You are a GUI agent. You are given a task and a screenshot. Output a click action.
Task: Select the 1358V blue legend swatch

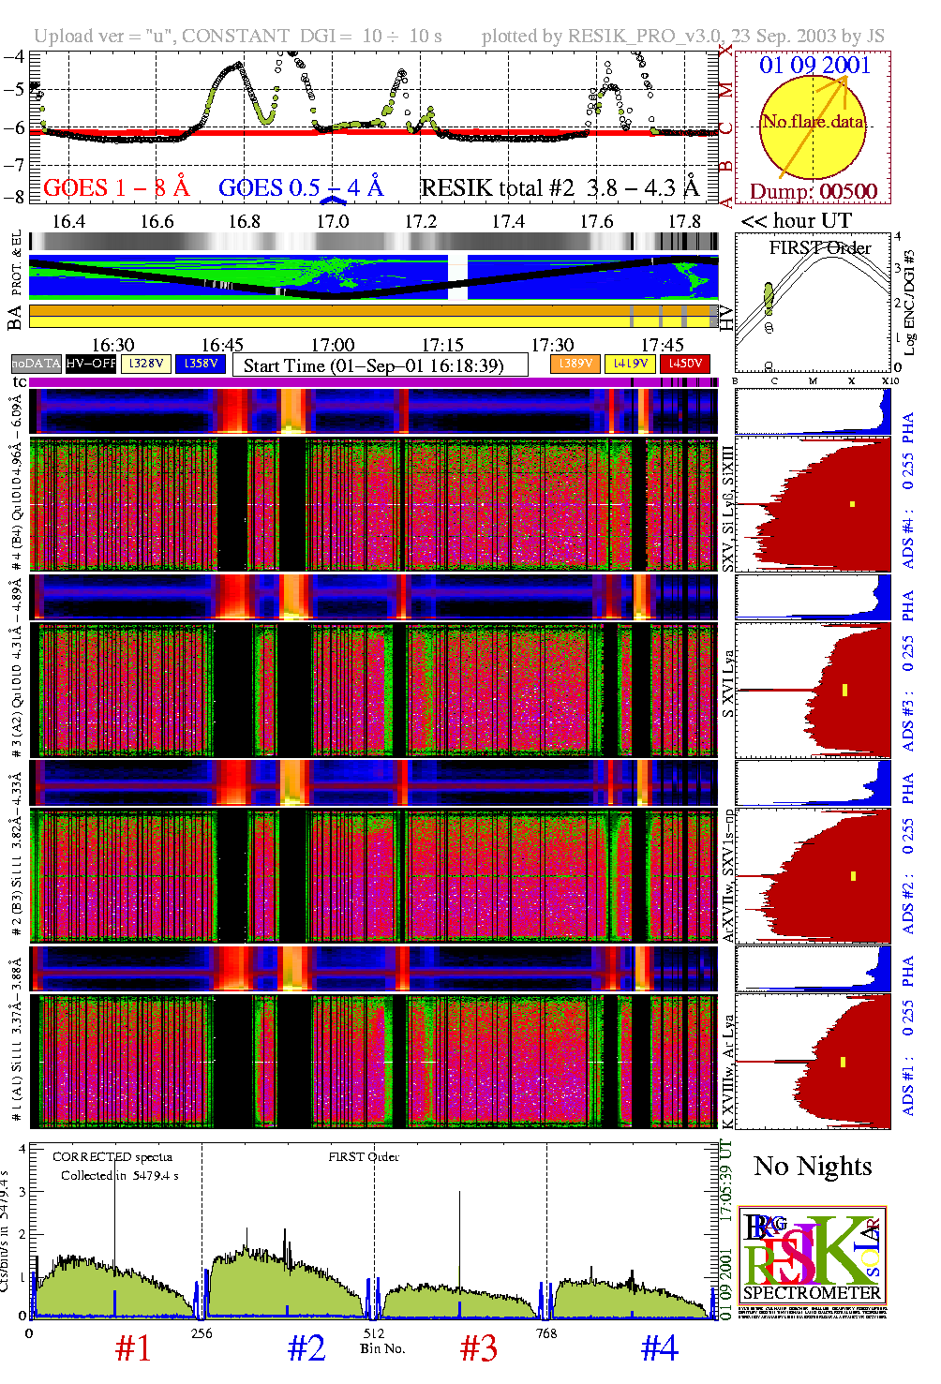(201, 364)
